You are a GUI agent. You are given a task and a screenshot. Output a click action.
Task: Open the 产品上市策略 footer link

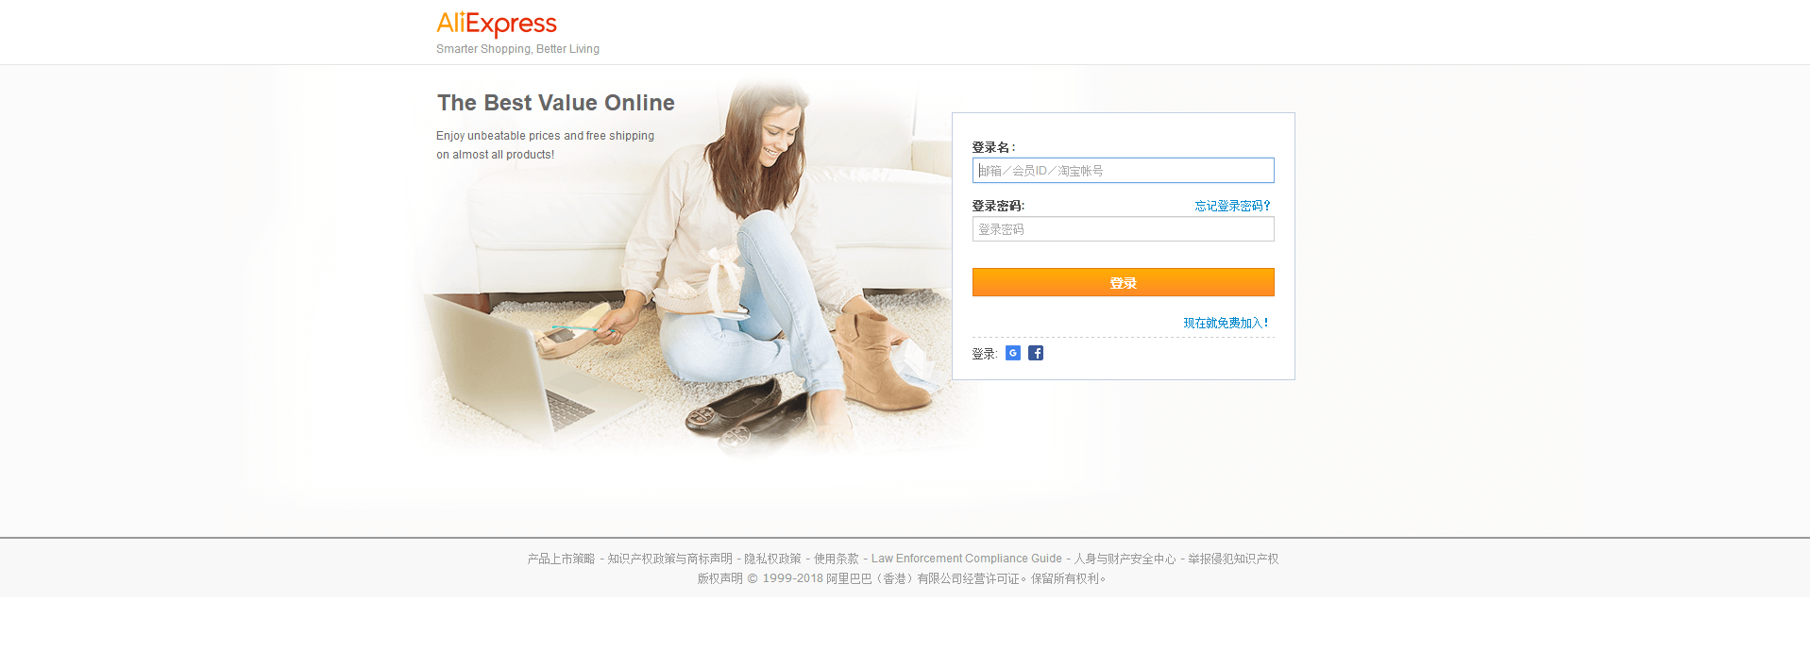click(561, 559)
